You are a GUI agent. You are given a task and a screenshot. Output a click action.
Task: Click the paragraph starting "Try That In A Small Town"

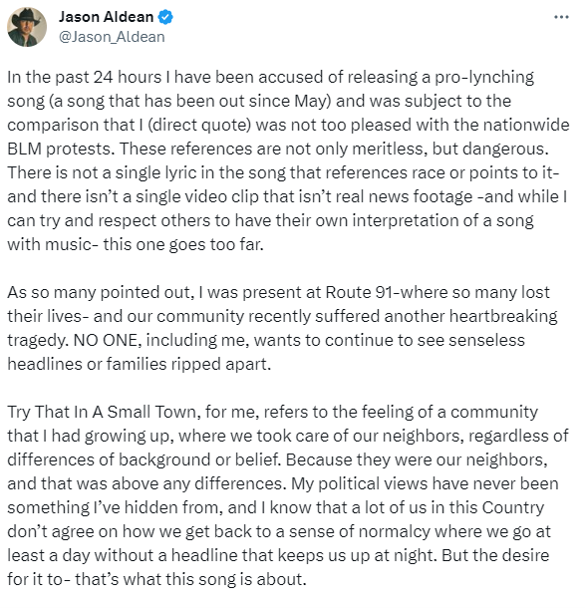point(288,495)
